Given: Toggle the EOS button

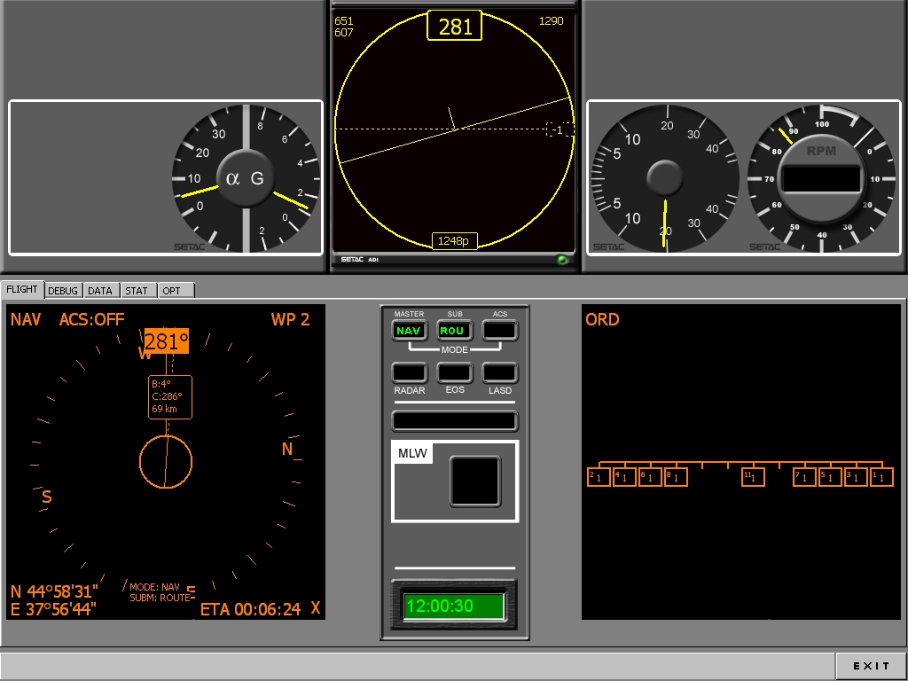Looking at the screenshot, I should (x=454, y=373).
